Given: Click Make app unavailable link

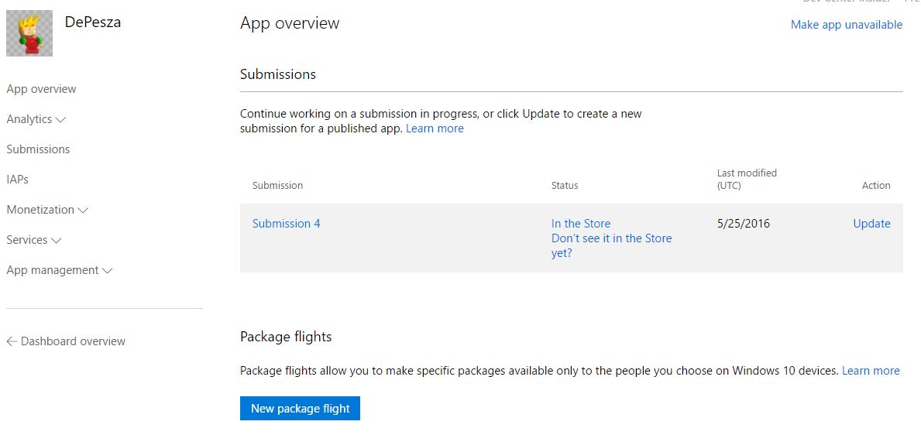Looking at the screenshot, I should [x=847, y=25].
